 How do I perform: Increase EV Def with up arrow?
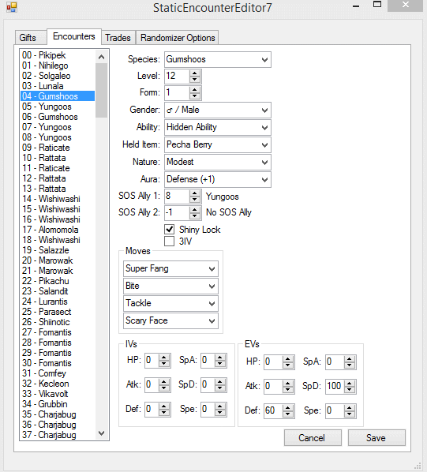(288, 408)
